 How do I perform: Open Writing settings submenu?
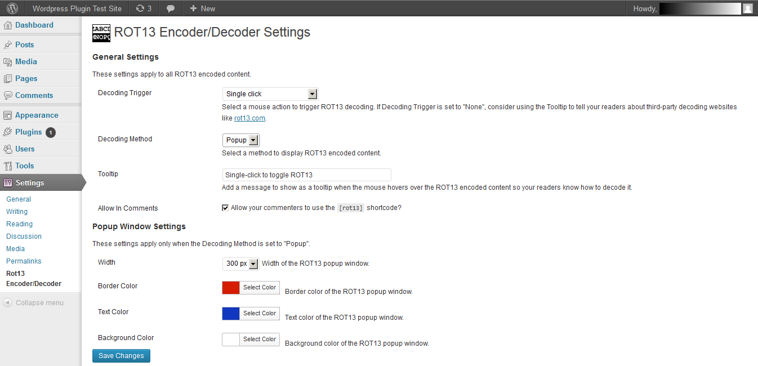click(x=17, y=212)
